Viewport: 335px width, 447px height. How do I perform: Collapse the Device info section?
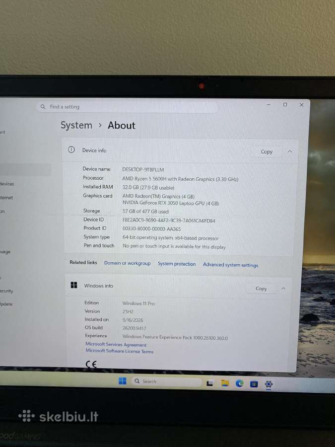290,151
